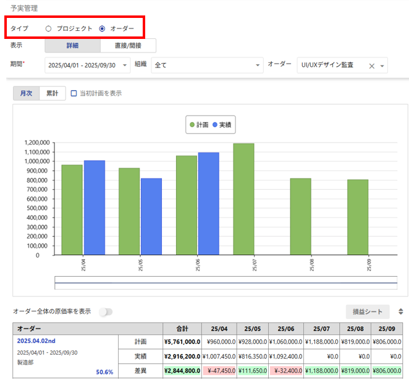This screenshot has height=383, width=409.
Task: Open the 組織 dropdown showing 全て
Action: (x=207, y=65)
